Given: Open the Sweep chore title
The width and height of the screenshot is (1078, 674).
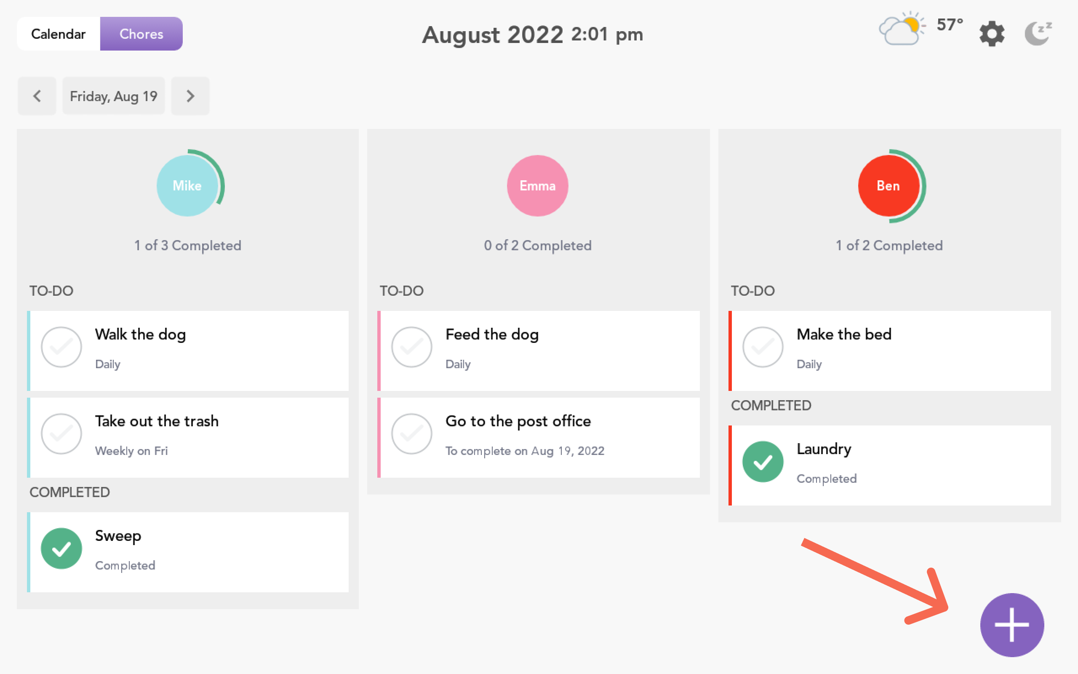Looking at the screenshot, I should tap(118, 535).
